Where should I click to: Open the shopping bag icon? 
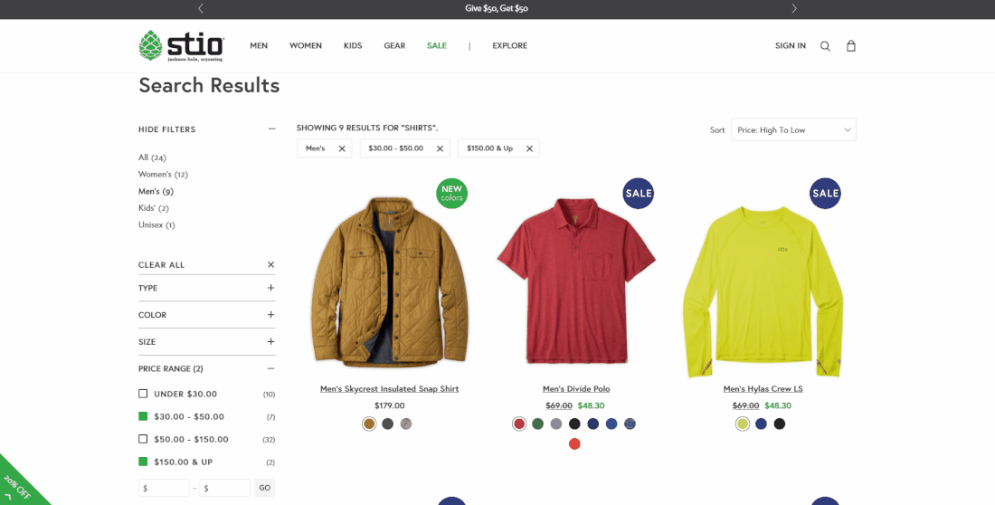[851, 46]
